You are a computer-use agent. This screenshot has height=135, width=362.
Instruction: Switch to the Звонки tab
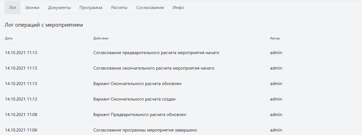32,8
